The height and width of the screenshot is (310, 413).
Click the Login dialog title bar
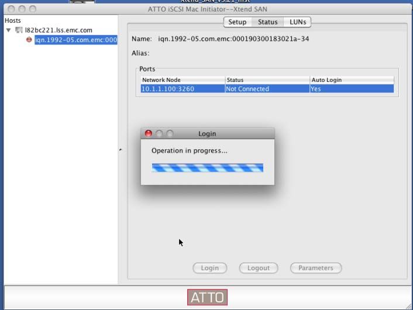208,133
